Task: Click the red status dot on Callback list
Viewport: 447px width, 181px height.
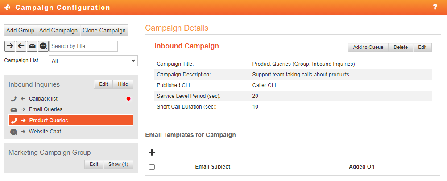Action: click(x=128, y=99)
